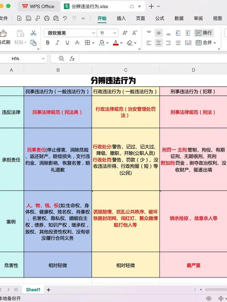Open the WPS Office home tab
This screenshot has height=302, width=227.
point(38,6)
